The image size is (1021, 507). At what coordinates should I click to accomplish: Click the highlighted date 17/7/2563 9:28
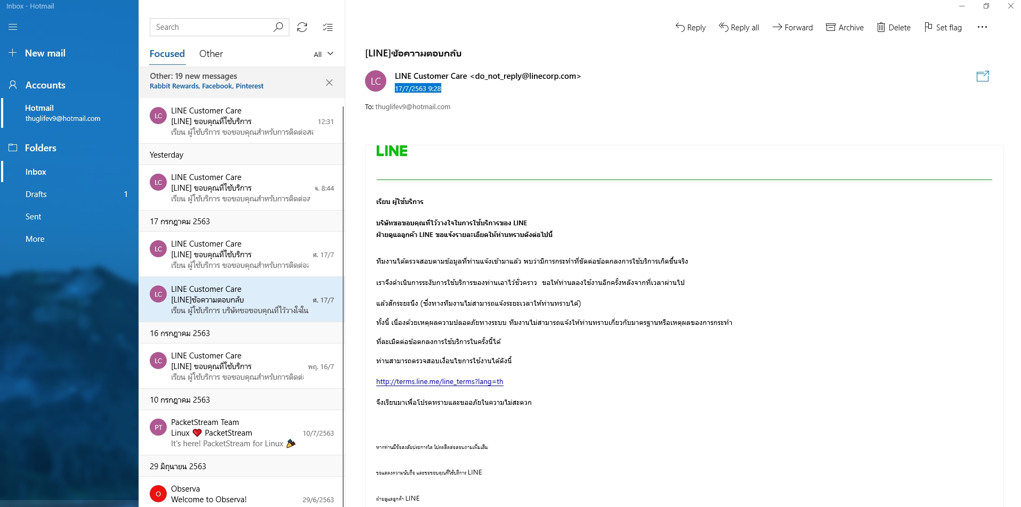[x=418, y=88]
